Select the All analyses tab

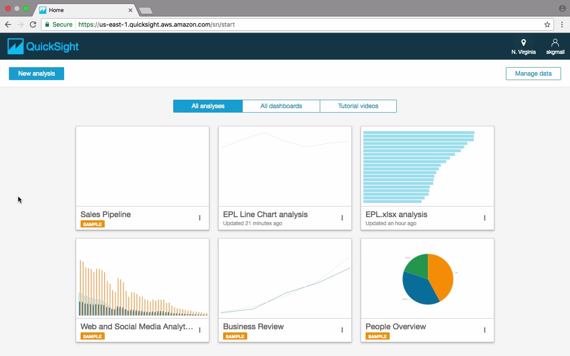208,106
